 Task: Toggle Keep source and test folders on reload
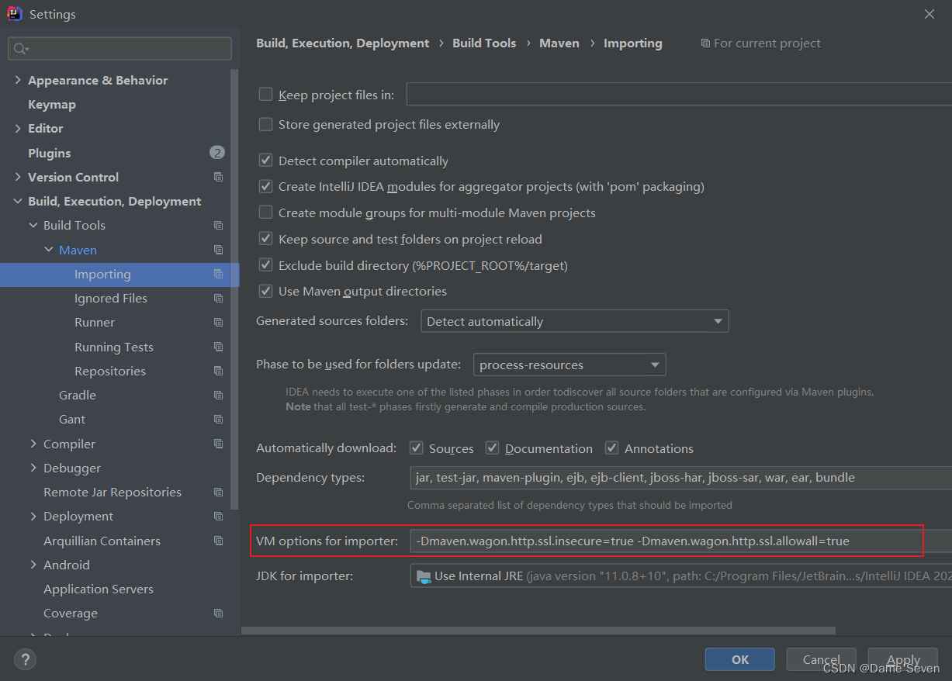click(265, 239)
